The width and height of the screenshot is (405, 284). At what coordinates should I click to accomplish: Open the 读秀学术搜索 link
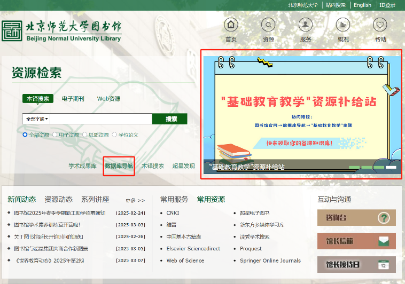point(255,236)
